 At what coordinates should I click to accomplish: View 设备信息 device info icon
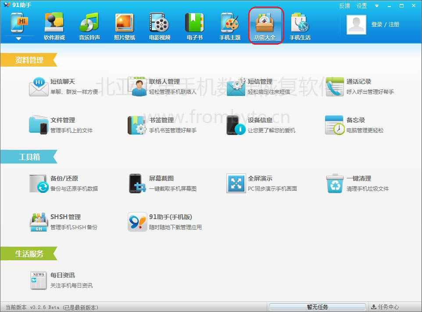(236, 125)
